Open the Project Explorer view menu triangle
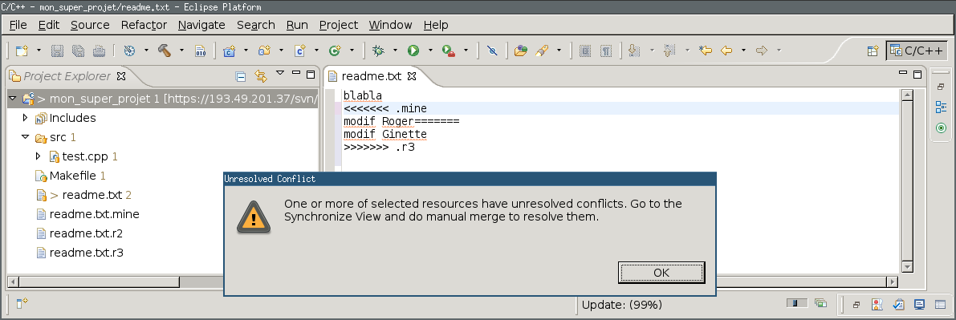This screenshot has width=956, height=320. click(x=280, y=73)
